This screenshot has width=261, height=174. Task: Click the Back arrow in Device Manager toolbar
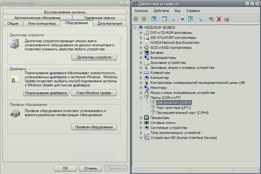136,19
